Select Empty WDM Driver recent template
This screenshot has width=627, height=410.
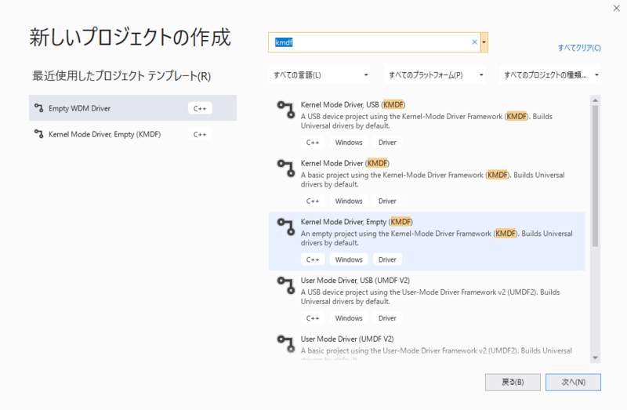pos(132,108)
